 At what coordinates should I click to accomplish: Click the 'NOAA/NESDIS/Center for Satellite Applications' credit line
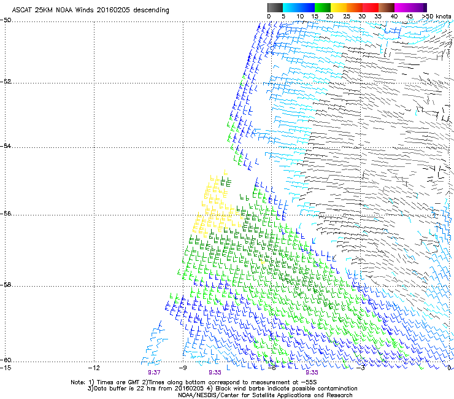pyautogui.click(x=265, y=395)
